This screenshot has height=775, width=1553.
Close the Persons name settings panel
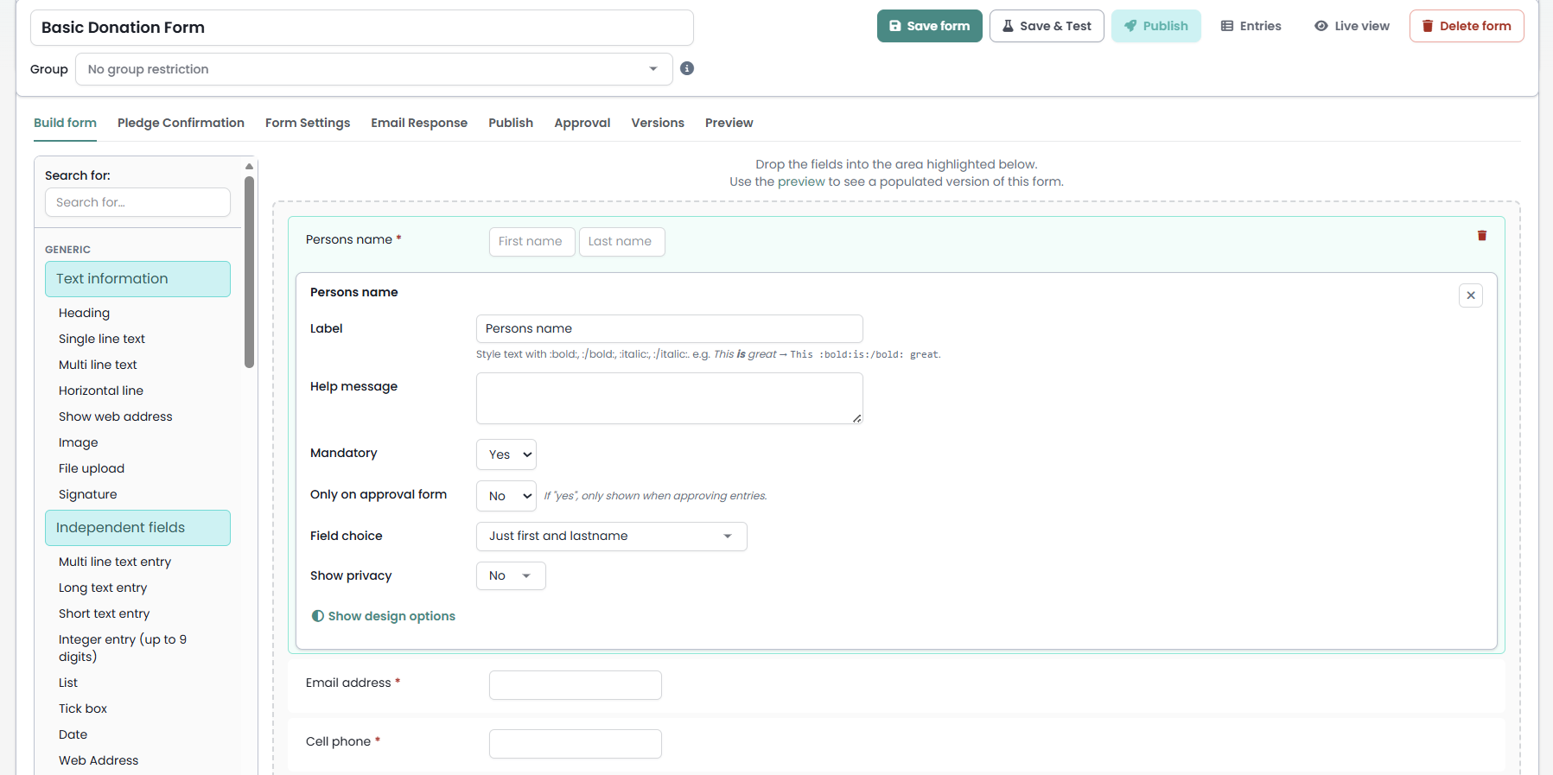1471,295
